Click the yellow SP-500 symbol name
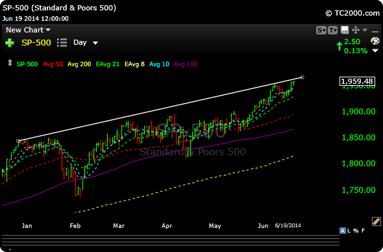This screenshot has width=383, height=252. [x=36, y=43]
